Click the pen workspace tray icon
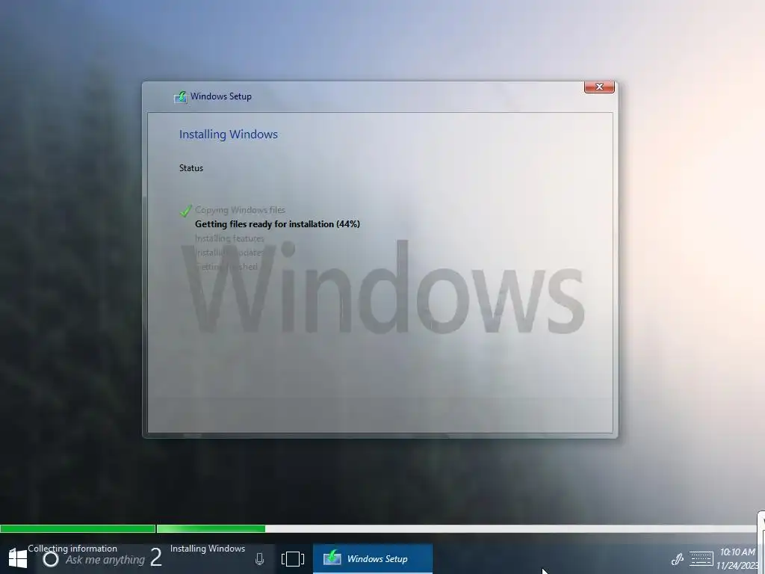 (x=677, y=559)
